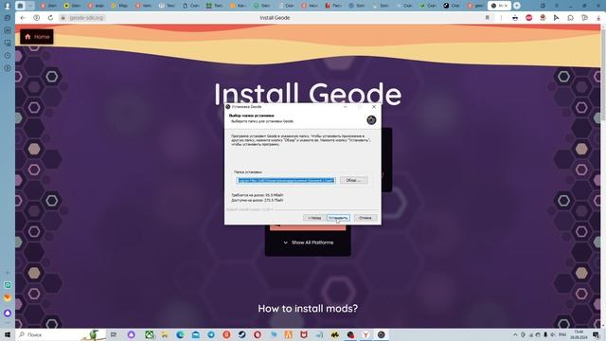Close the Geode installer dialog
This screenshot has height=341, width=606.
[374, 107]
